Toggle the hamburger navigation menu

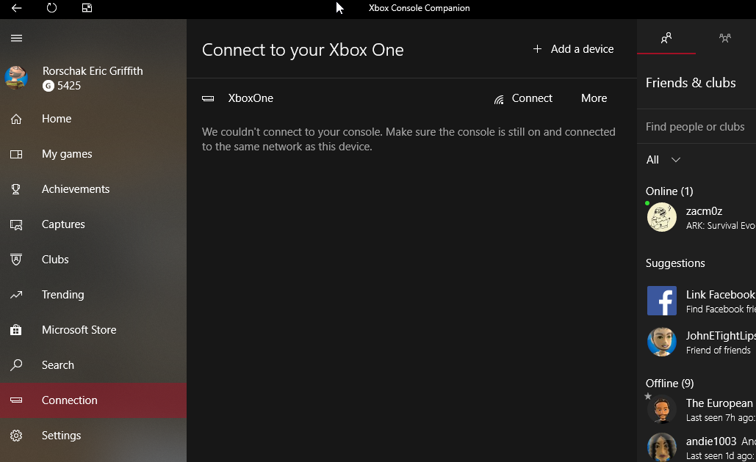[x=16, y=38]
